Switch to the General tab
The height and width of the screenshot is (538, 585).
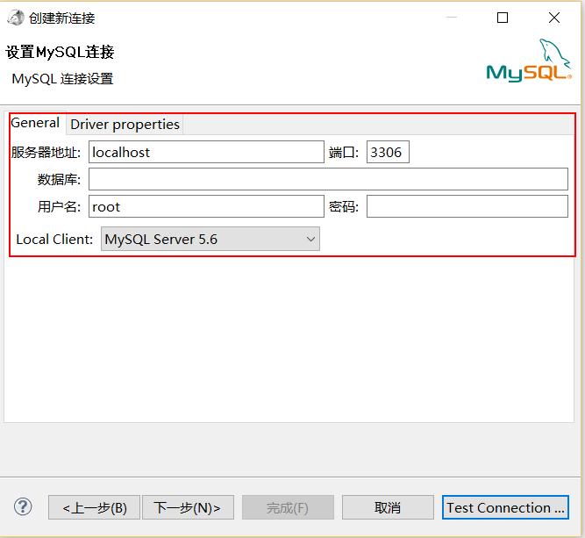pos(35,123)
